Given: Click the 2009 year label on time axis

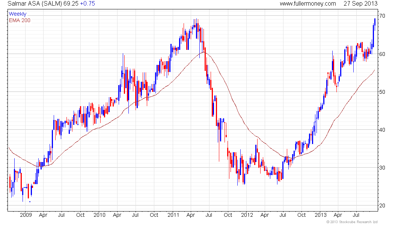Looking at the screenshot, I should [26, 215].
